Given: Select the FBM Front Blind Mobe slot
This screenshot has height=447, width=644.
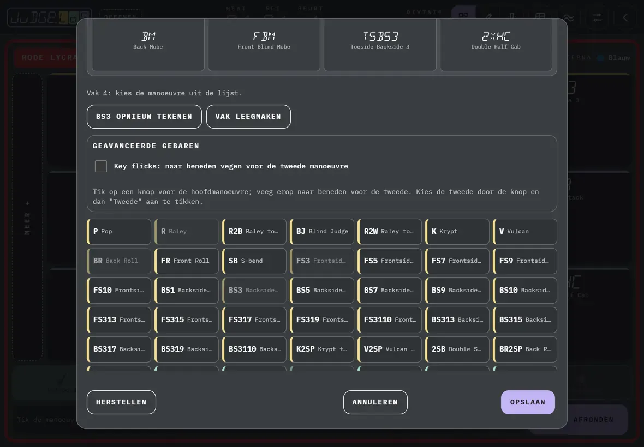Looking at the screenshot, I should [264, 45].
